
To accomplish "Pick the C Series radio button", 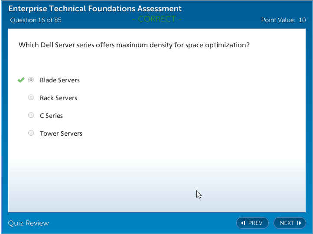I will click(31, 116).
